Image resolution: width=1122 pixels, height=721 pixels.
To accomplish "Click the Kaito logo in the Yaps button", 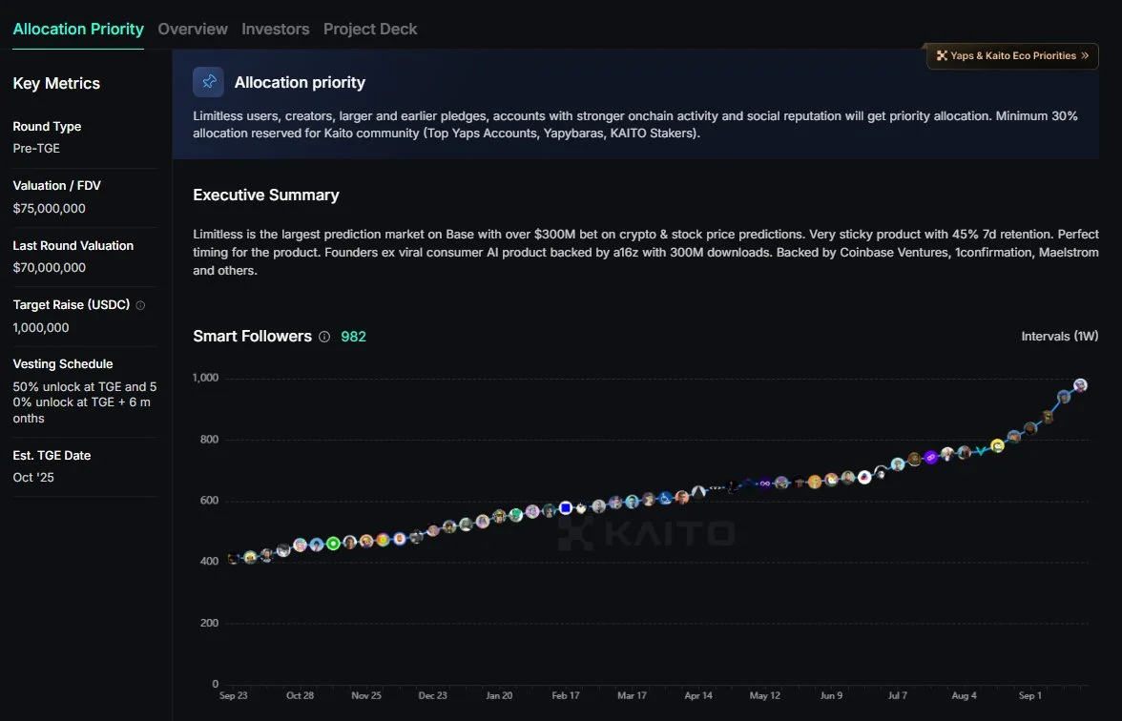I will 942,56.
